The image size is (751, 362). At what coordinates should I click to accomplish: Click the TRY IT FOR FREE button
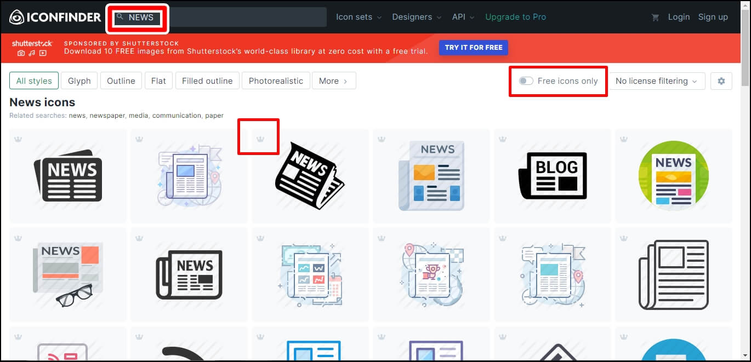(x=474, y=48)
